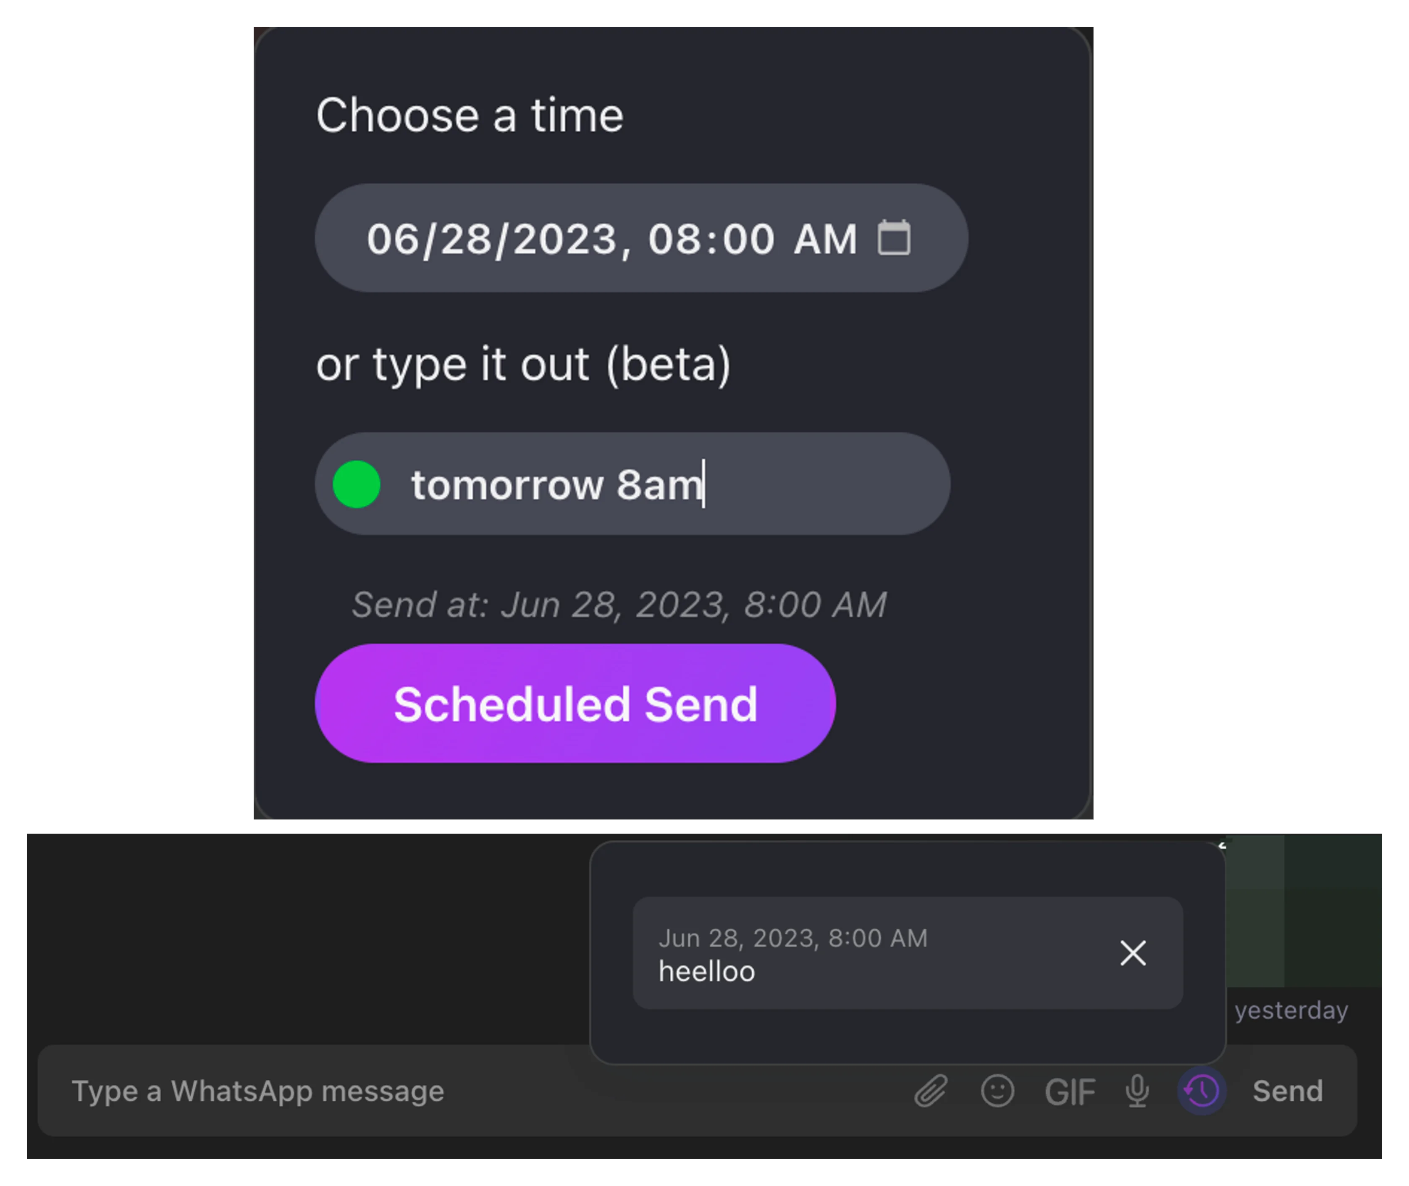This screenshot has height=1186, width=1409.
Task: Open the emoji picker
Action: pyautogui.click(x=997, y=1091)
